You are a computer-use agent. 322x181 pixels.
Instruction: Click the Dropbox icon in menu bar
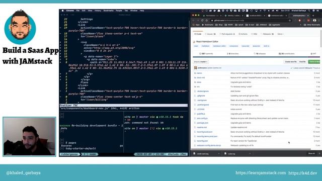tap(231, 11)
